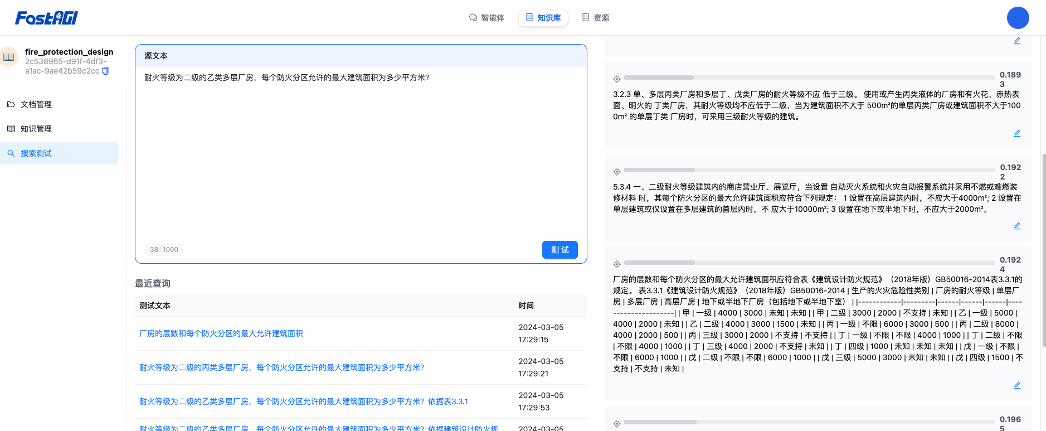Screen dimensions: 1046x431
Task: Open the 资源 tab
Action: coord(596,18)
